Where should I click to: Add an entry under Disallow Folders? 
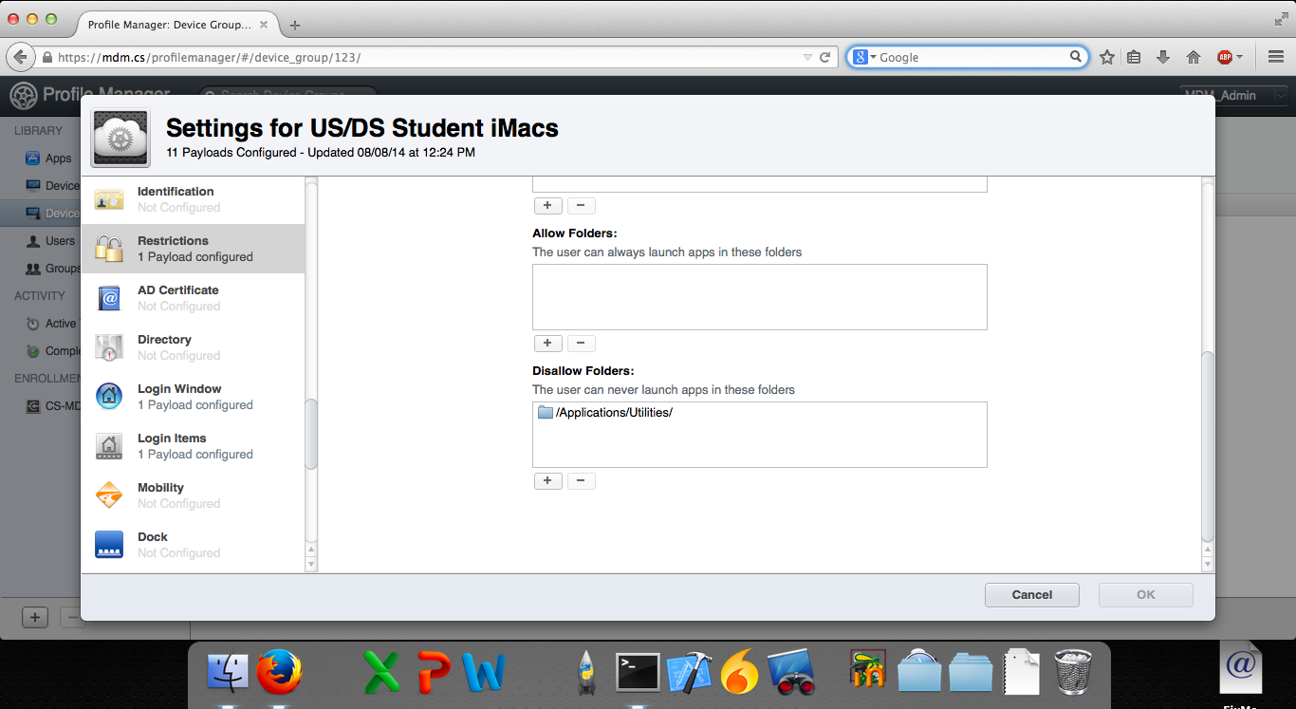coord(547,480)
